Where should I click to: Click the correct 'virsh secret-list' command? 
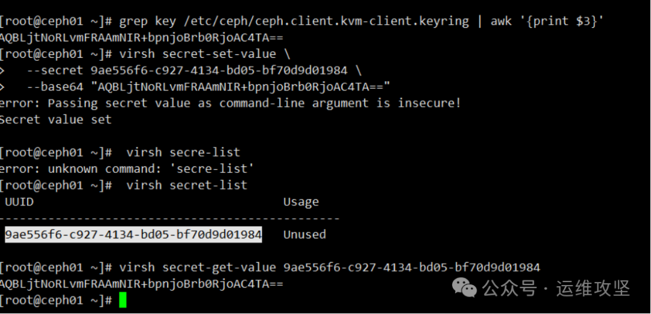tap(187, 185)
